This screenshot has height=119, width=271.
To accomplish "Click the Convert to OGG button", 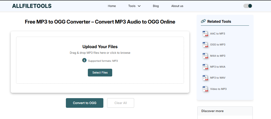I will coord(85,103).
